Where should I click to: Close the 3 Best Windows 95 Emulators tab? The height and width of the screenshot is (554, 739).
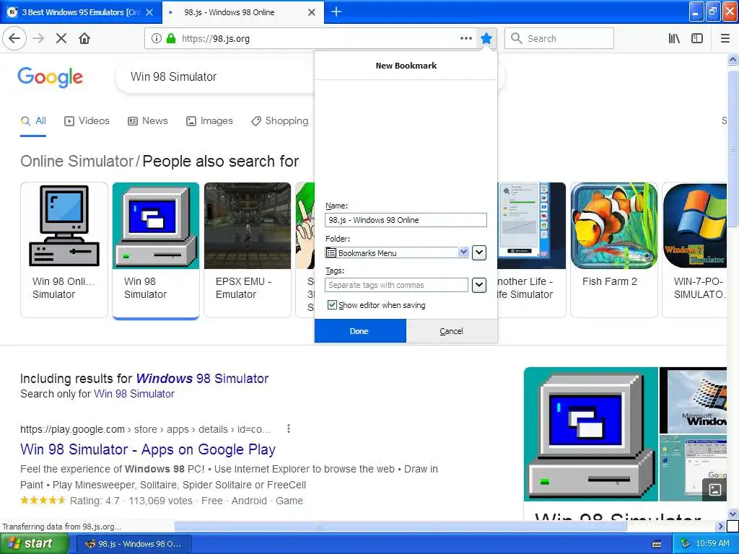[x=149, y=12]
